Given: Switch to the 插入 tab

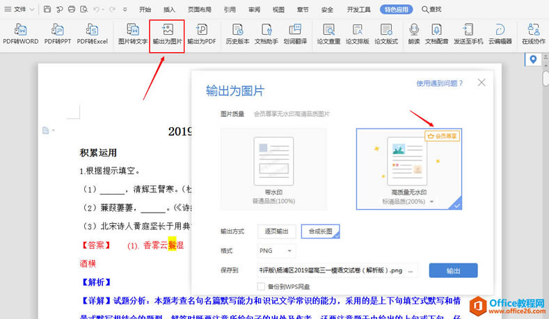Looking at the screenshot, I should click(169, 10).
